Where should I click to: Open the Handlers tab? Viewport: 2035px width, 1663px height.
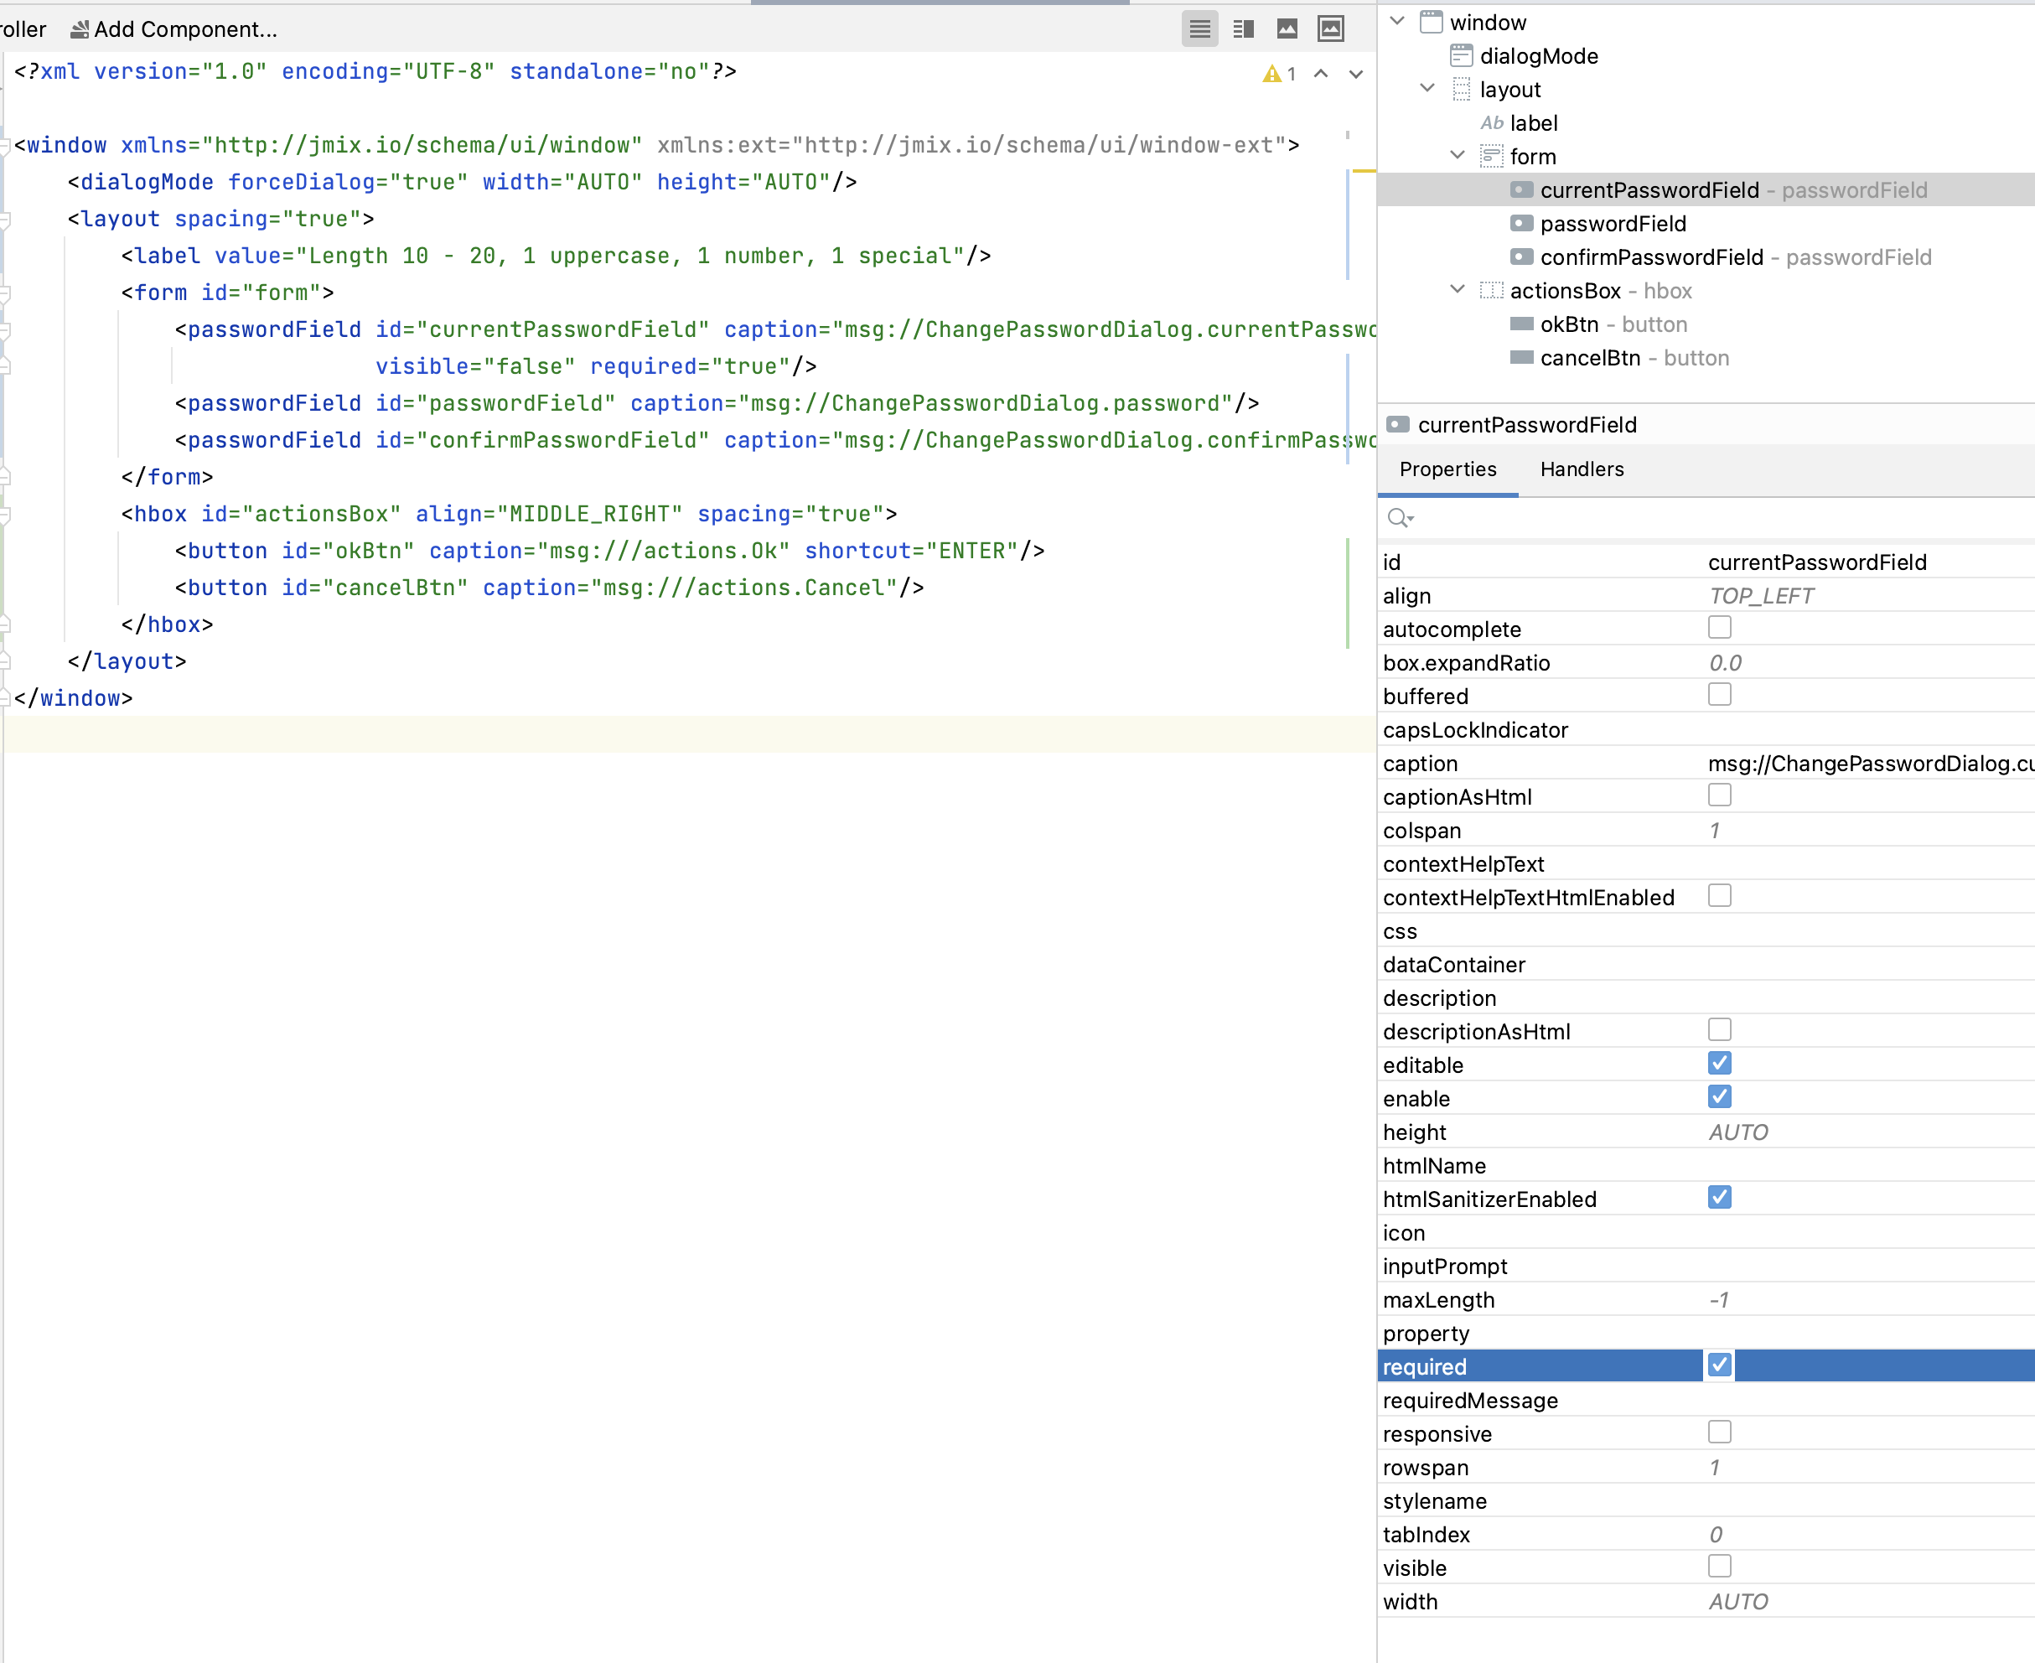1582,469
